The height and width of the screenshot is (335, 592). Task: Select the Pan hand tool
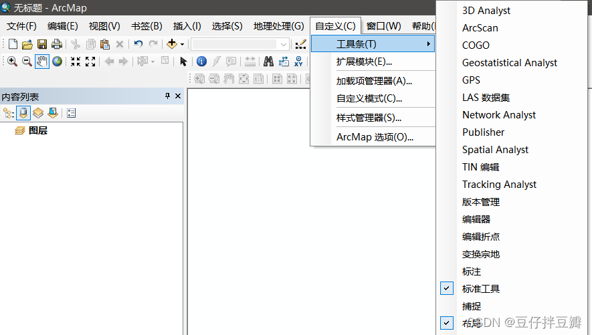pyautogui.click(x=42, y=61)
